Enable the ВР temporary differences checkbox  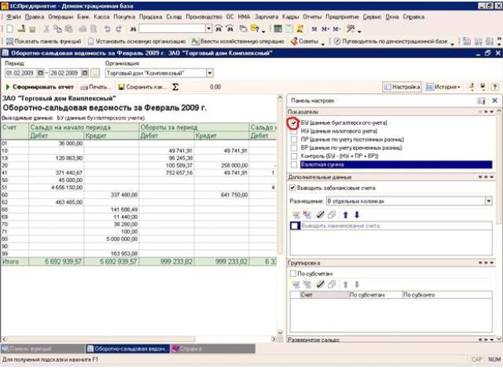(293, 148)
